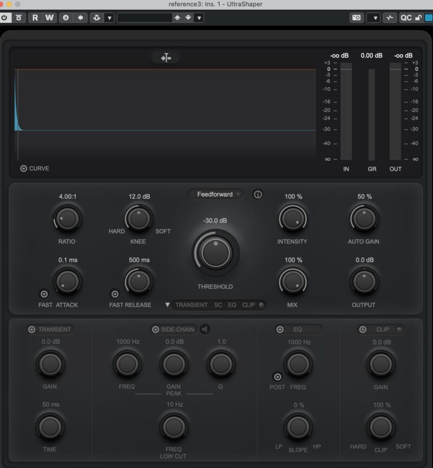This screenshot has width=433, height=468.
Task: Click the empty preset name field
Action: pos(145,18)
